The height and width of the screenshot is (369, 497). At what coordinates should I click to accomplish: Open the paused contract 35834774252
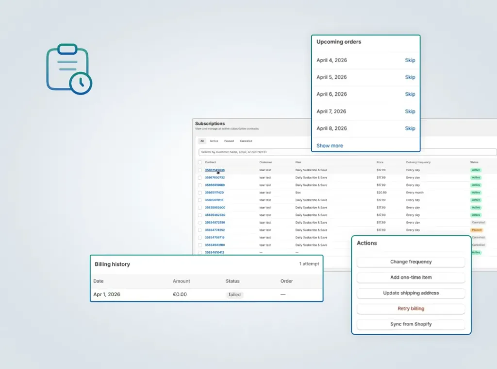[215, 230]
